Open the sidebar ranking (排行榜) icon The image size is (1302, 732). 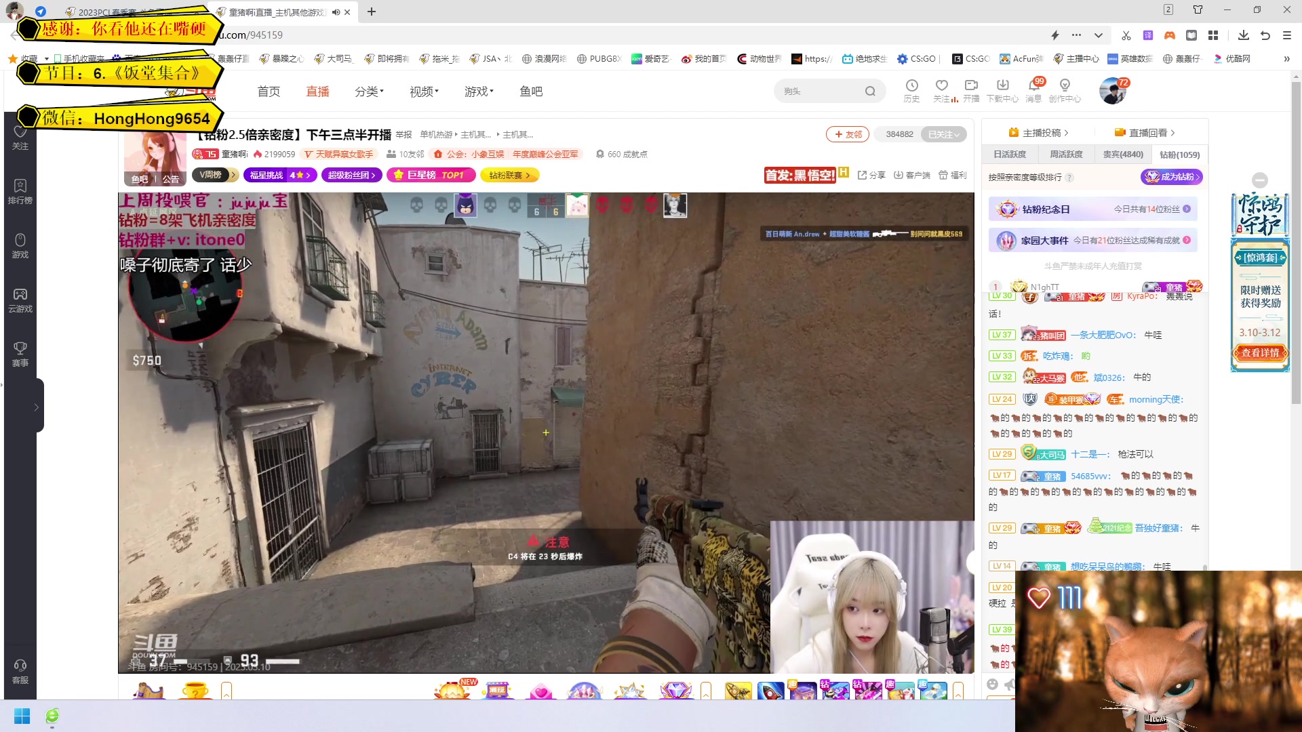tap(20, 191)
